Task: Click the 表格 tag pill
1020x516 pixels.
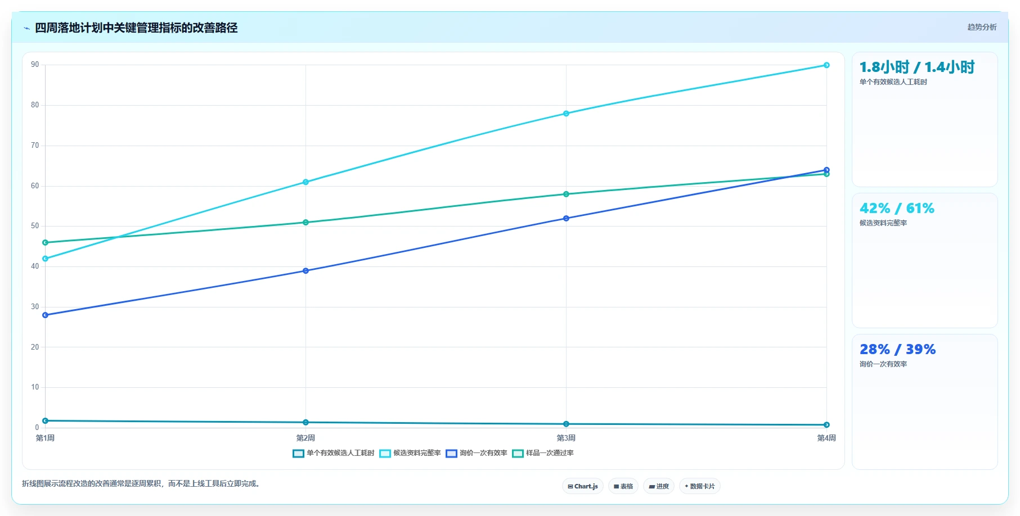Action: click(x=623, y=486)
